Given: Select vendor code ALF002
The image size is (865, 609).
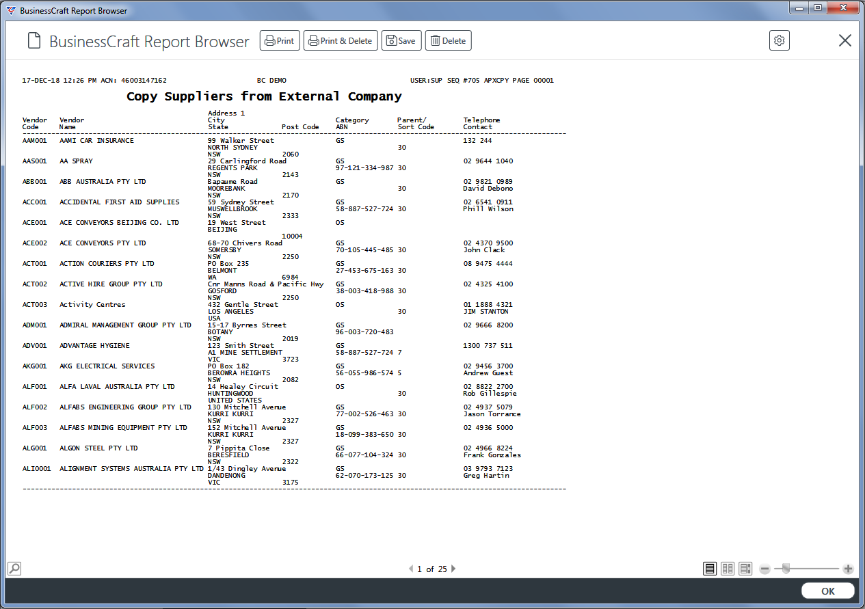Looking at the screenshot, I should coord(35,407).
